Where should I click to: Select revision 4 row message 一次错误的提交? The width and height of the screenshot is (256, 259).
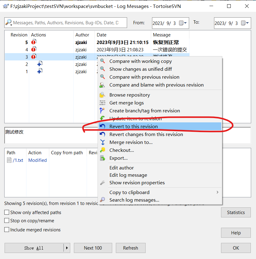(170, 49)
